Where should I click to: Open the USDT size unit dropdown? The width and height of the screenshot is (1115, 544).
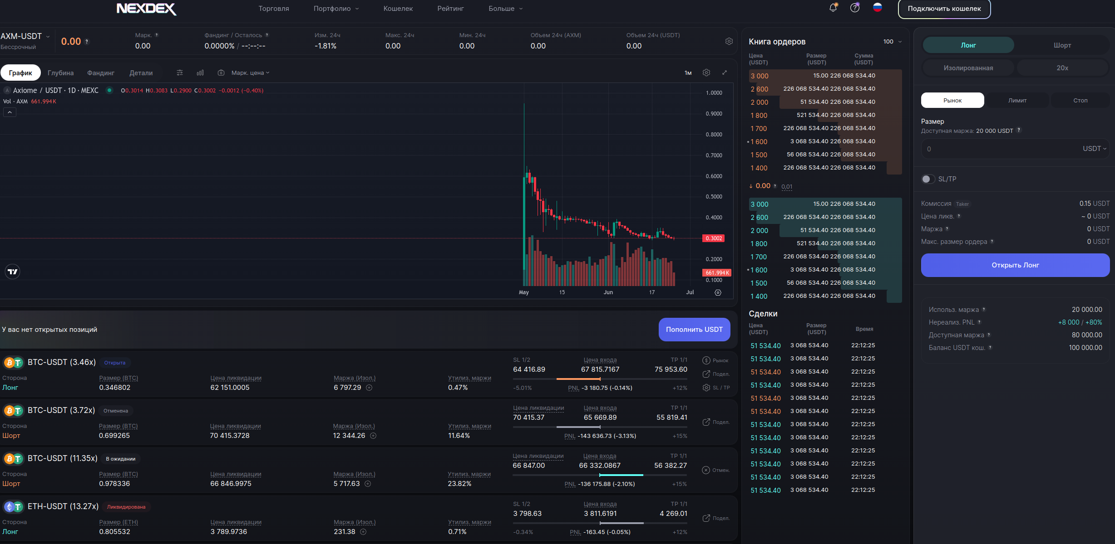pyautogui.click(x=1094, y=149)
